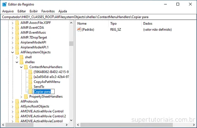Click the folder icon of the shellex key
Viewport: 197px width, 128px height.
pyautogui.click(x=22, y=62)
